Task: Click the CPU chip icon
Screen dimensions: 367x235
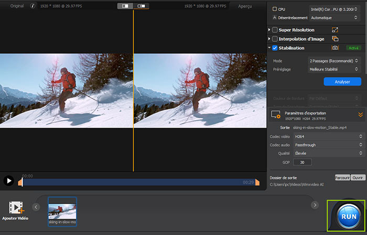Action: [x=275, y=9]
